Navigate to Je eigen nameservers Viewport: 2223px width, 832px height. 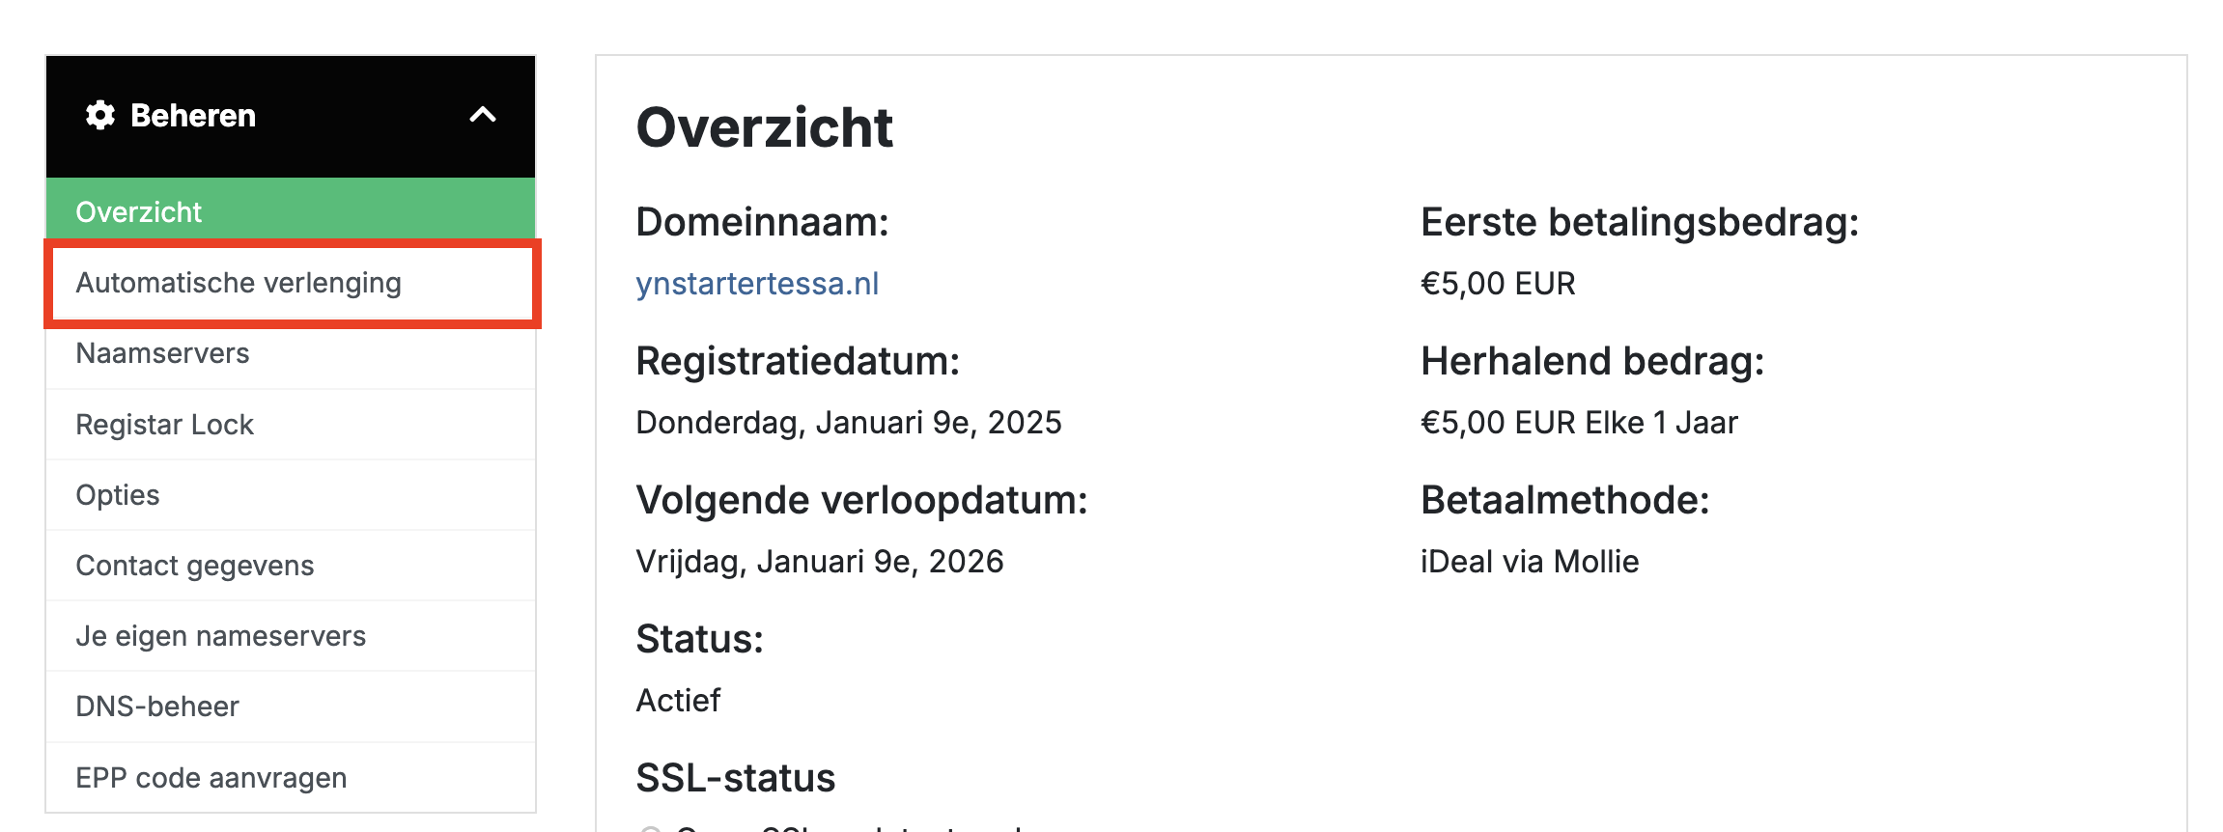[x=221, y=636]
